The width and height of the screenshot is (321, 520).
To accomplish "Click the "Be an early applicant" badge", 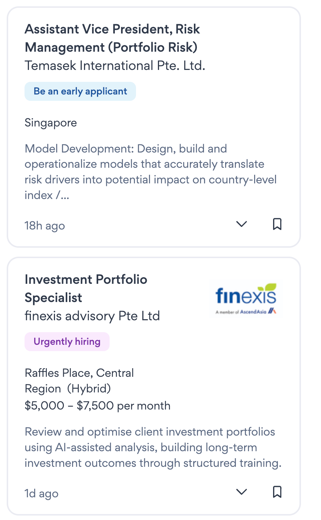I will point(80,92).
